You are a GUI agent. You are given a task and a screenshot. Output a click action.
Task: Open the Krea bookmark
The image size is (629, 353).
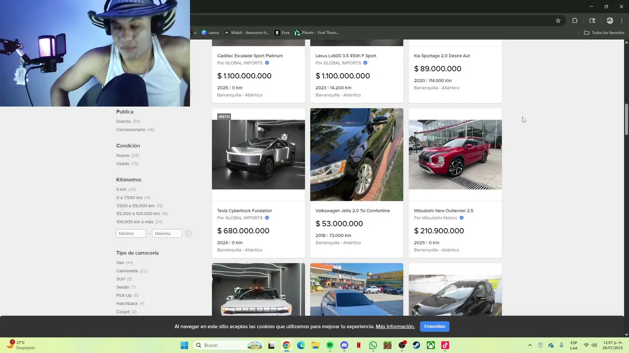(x=282, y=33)
